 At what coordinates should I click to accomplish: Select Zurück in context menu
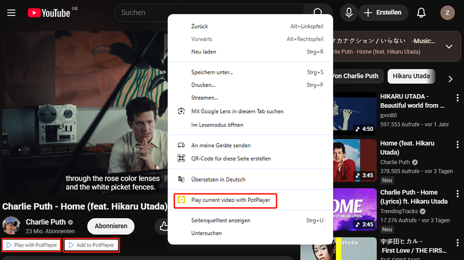point(251,26)
